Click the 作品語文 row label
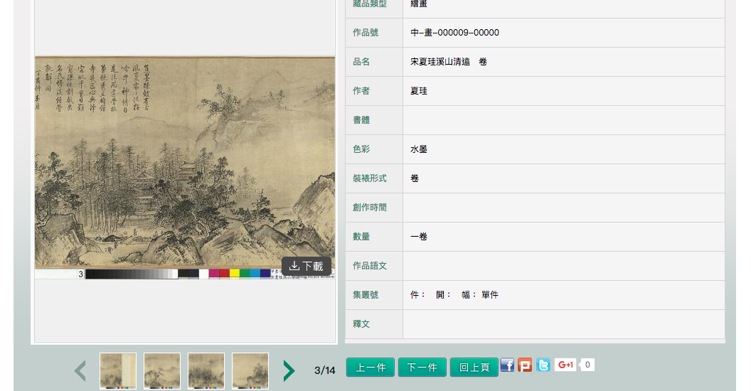Viewport: 751px width, 391px height. [x=370, y=266]
